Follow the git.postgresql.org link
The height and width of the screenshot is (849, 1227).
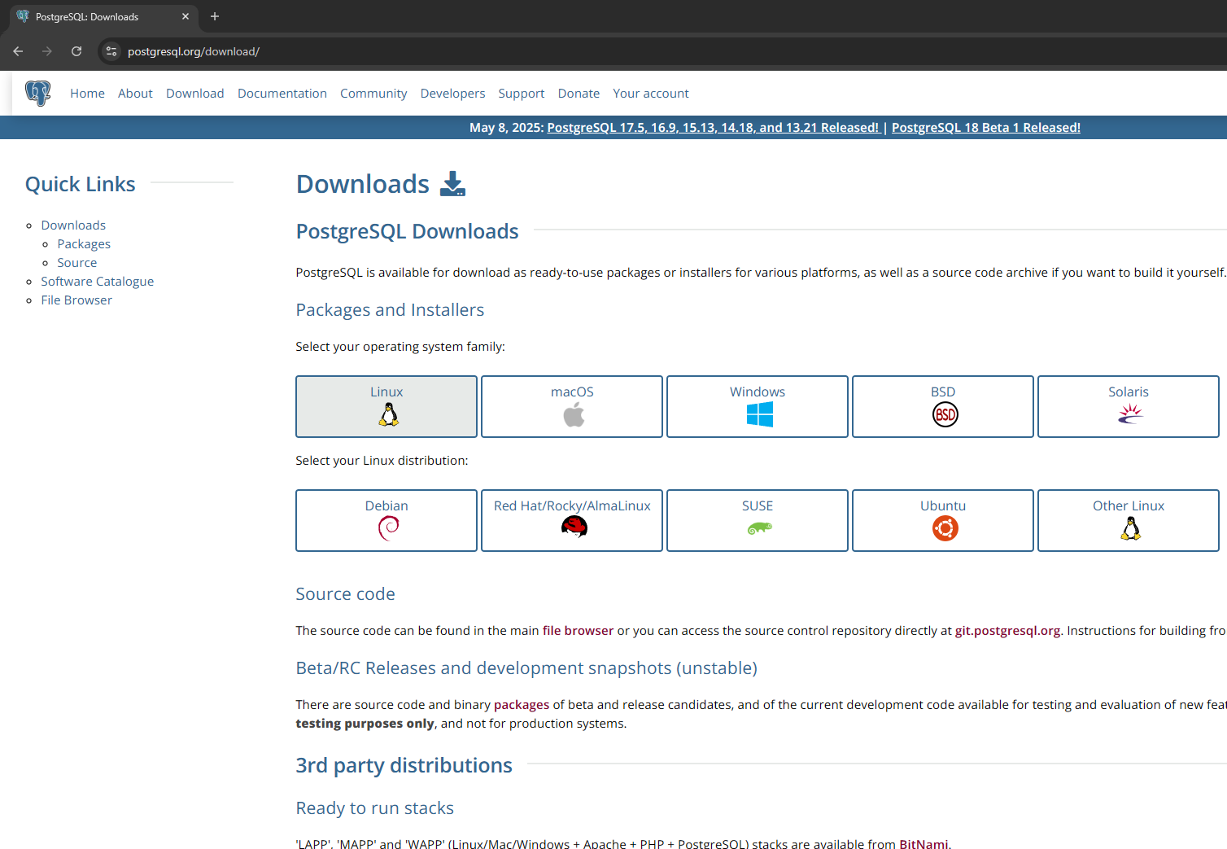click(x=1007, y=631)
